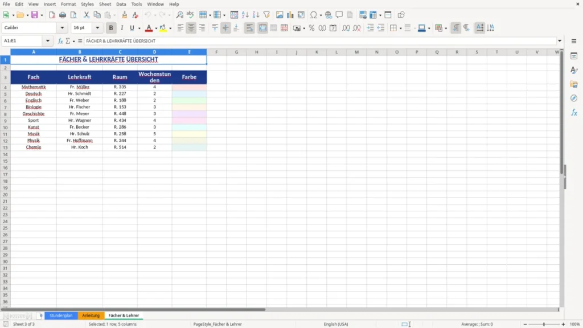Insert a comment
The image size is (583, 328).
(x=339, y=15)
